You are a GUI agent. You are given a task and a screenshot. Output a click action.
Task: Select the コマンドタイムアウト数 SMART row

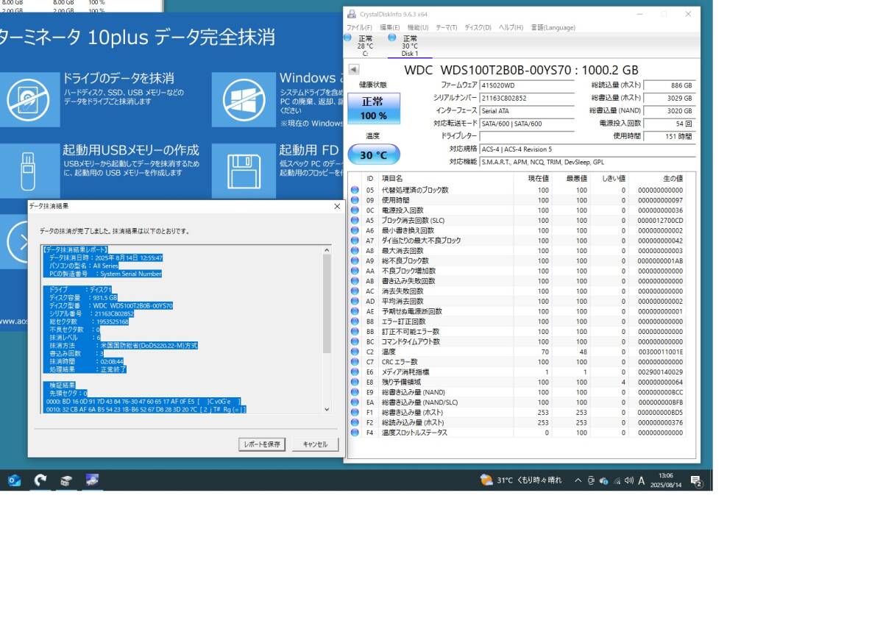(521, 342)
